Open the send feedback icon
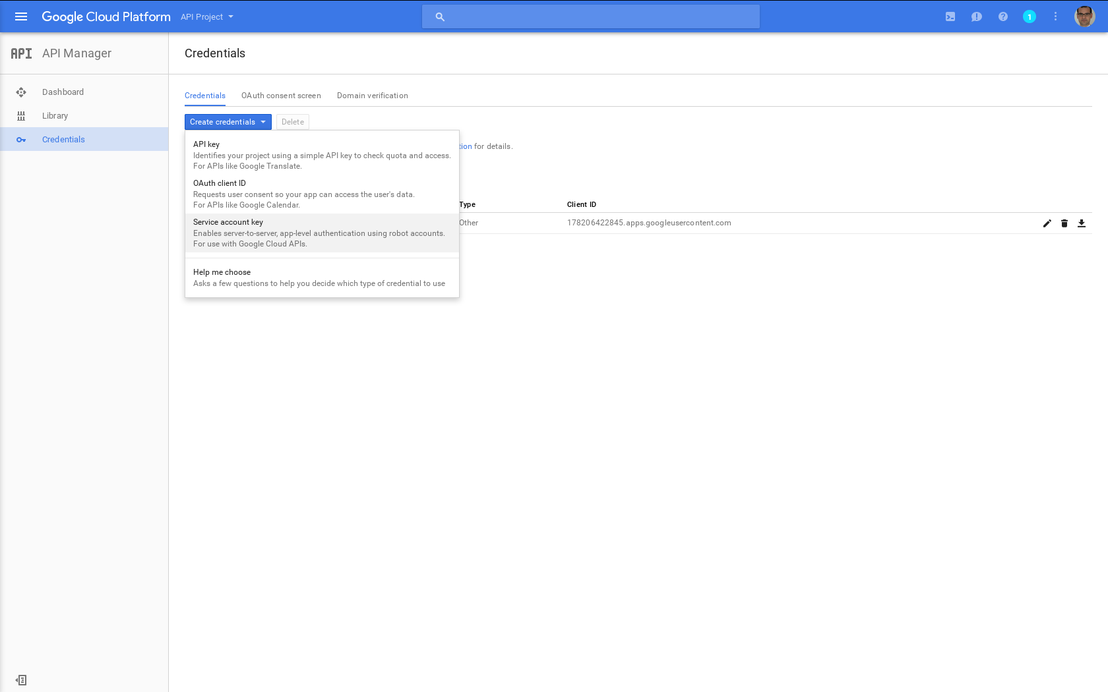Image resolution: width=1108 pixels, height=692 pixels. click(977, 16)
